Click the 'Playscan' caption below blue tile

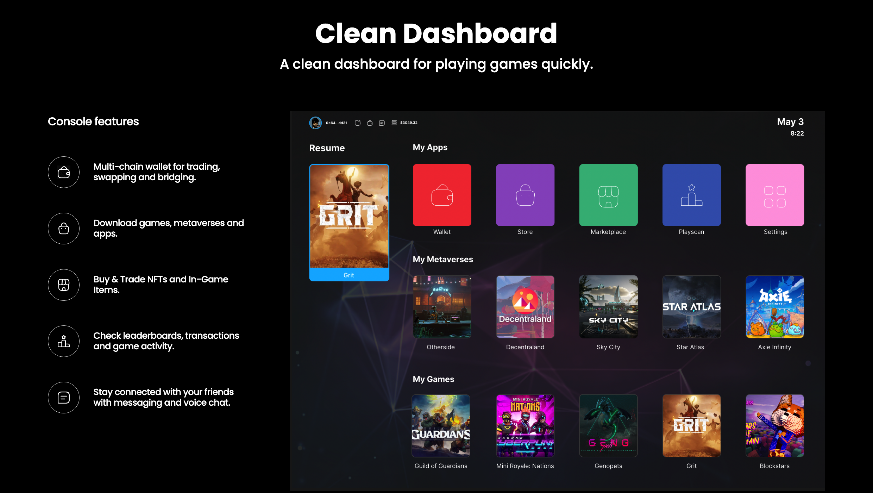point(691,232)
